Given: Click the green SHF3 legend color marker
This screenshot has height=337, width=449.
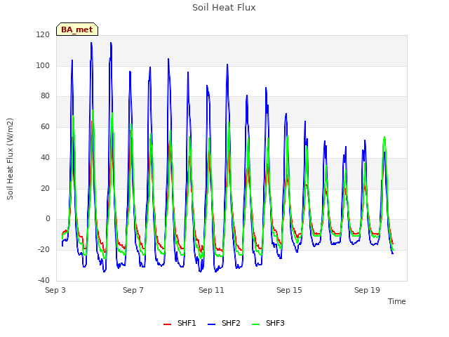Looking at the screenshot, I should (x=255, y=324).
